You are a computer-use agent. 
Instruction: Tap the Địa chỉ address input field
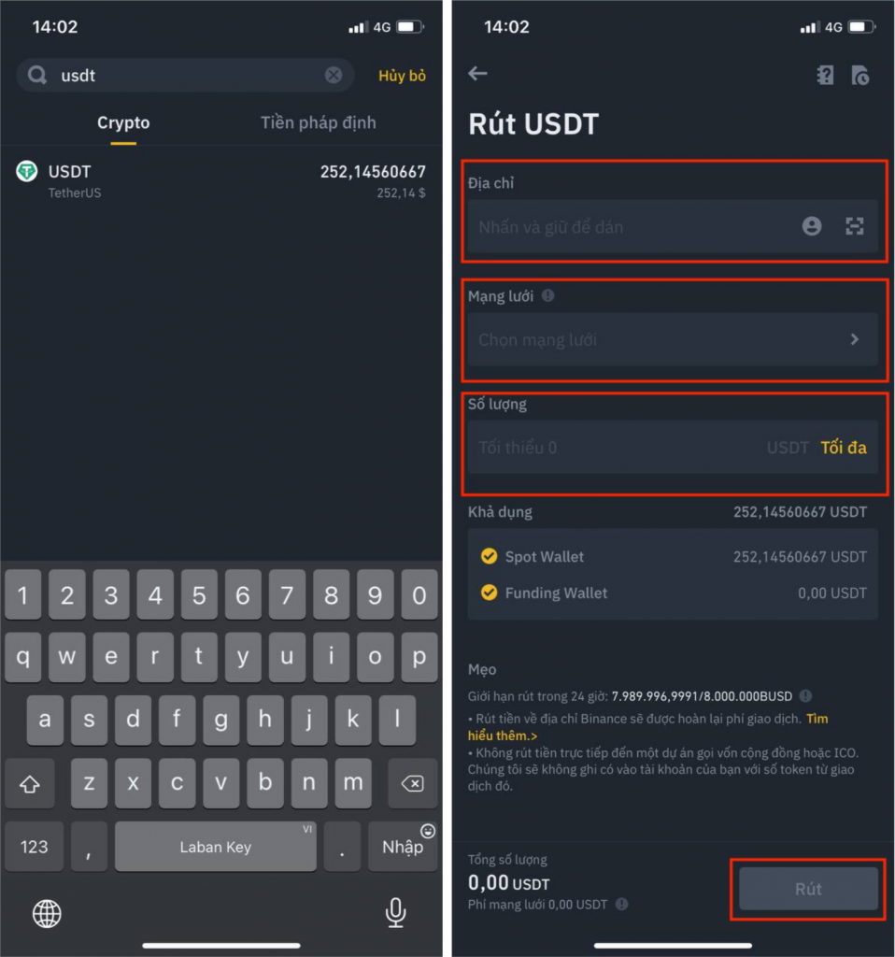673,226
